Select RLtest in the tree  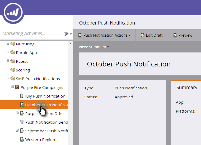pos(22,61)
